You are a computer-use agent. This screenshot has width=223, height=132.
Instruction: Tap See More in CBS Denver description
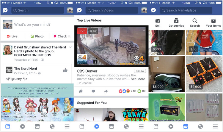138,79
